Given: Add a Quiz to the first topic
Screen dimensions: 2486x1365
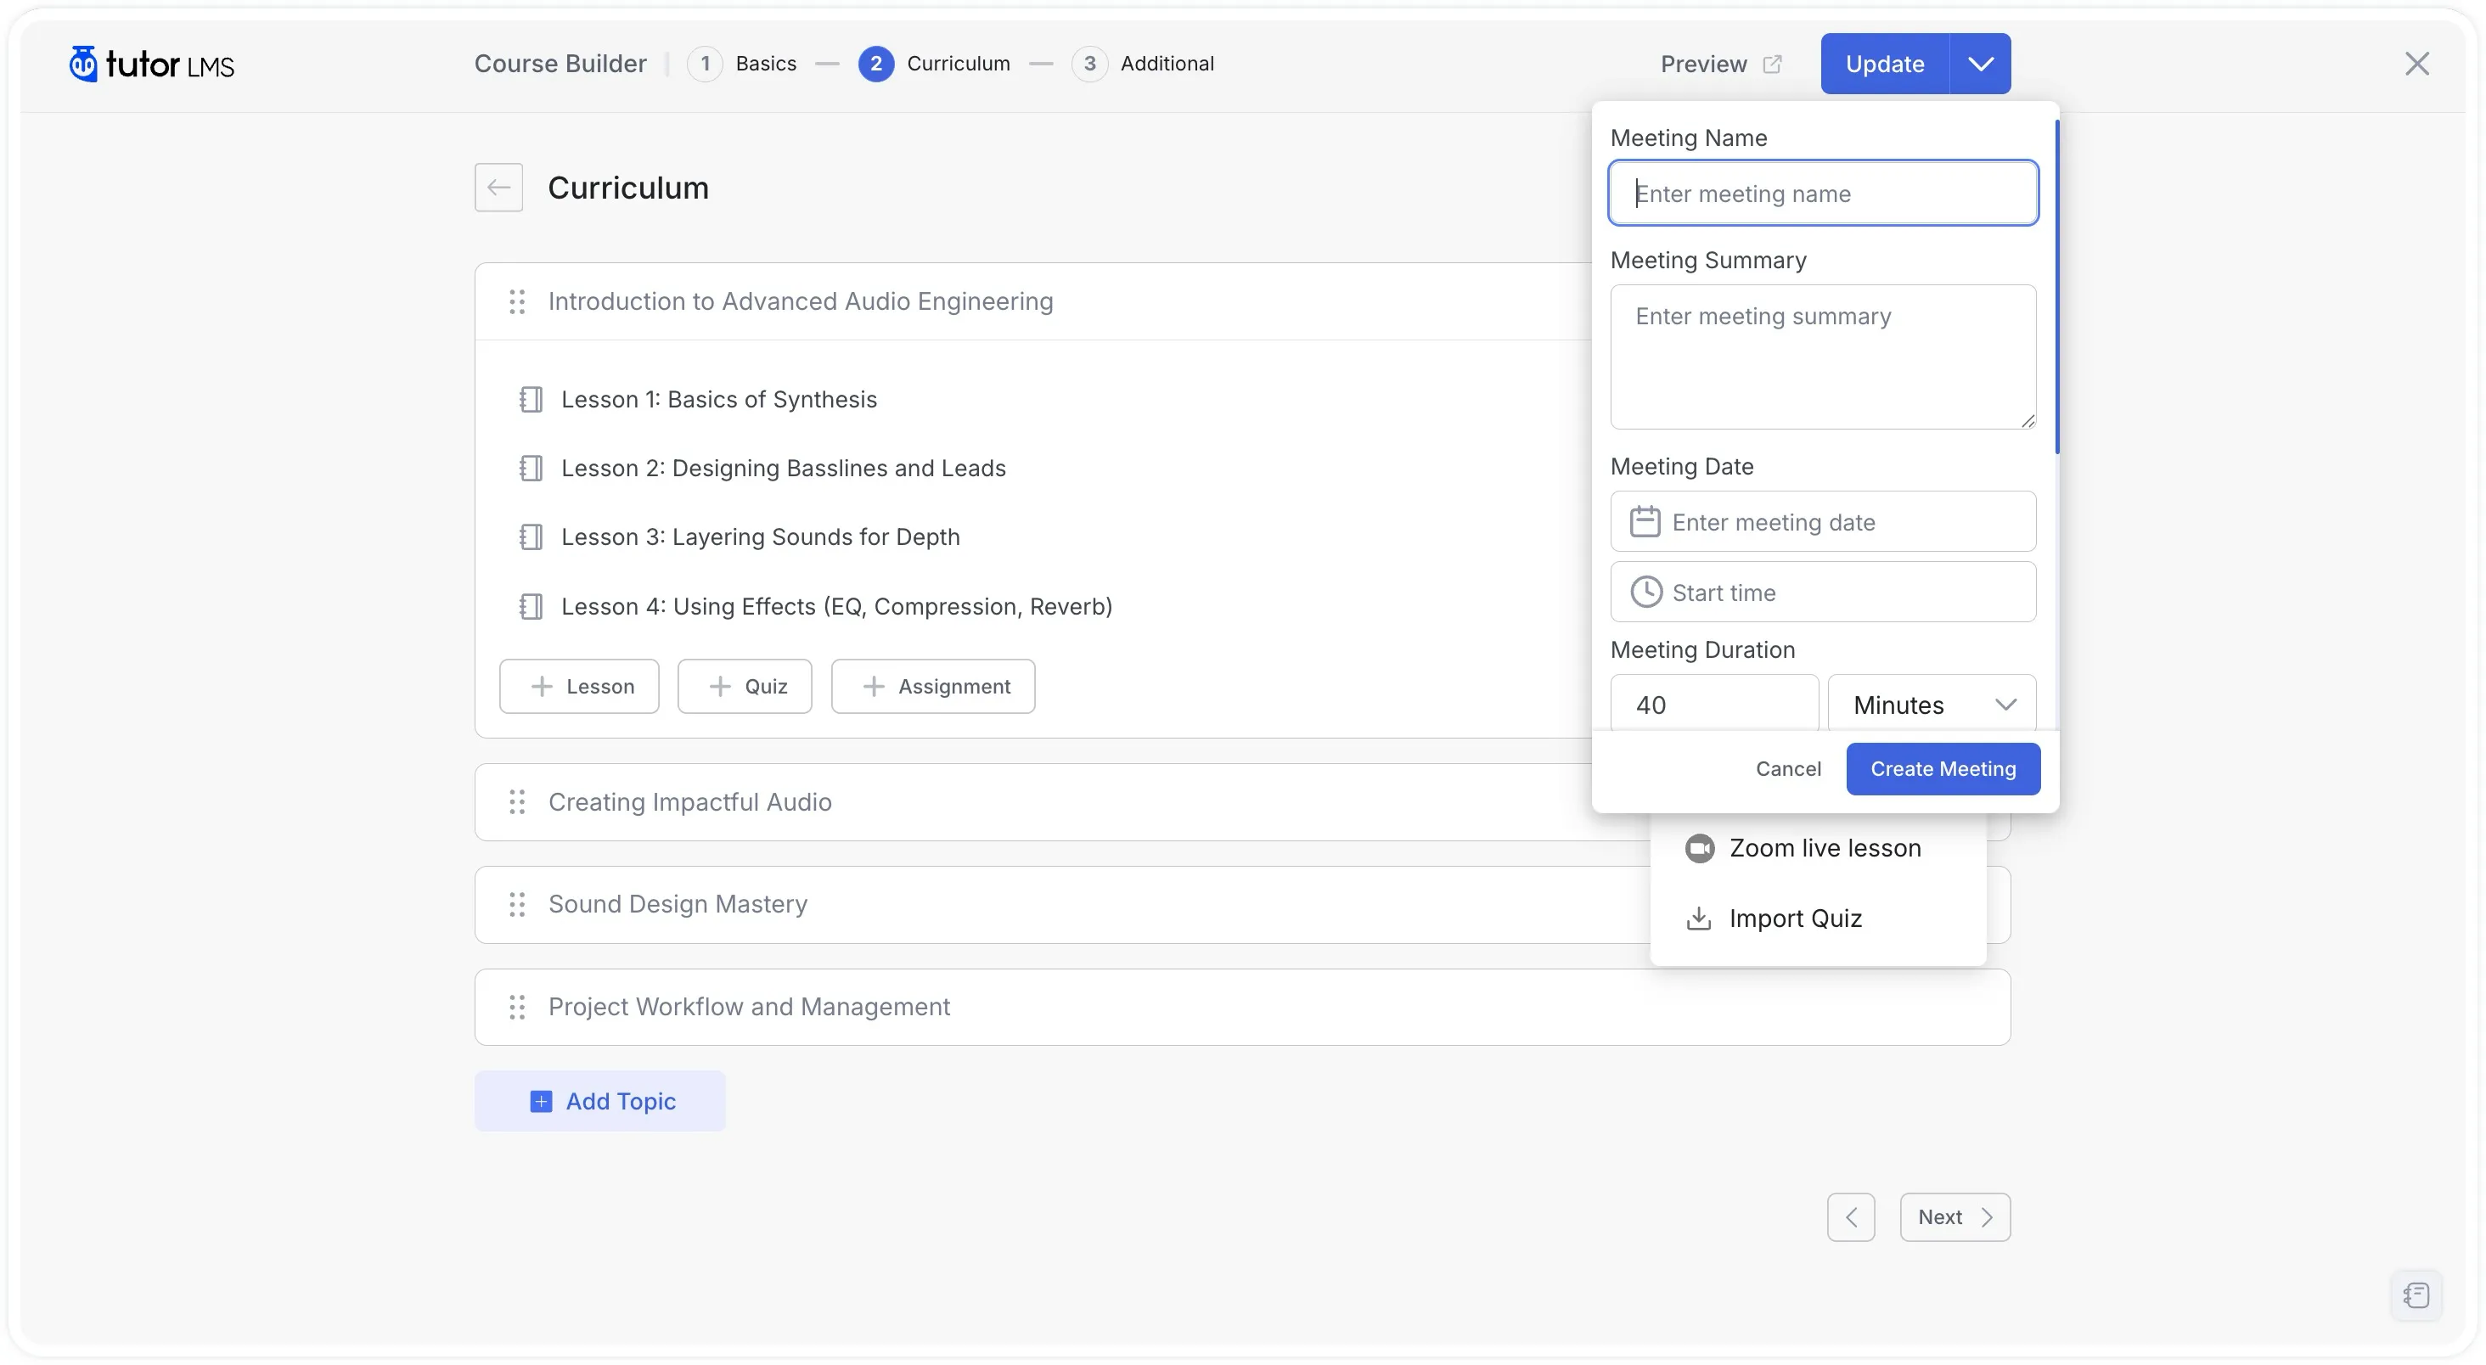Looking at the screenshot, I should (744, 686).
